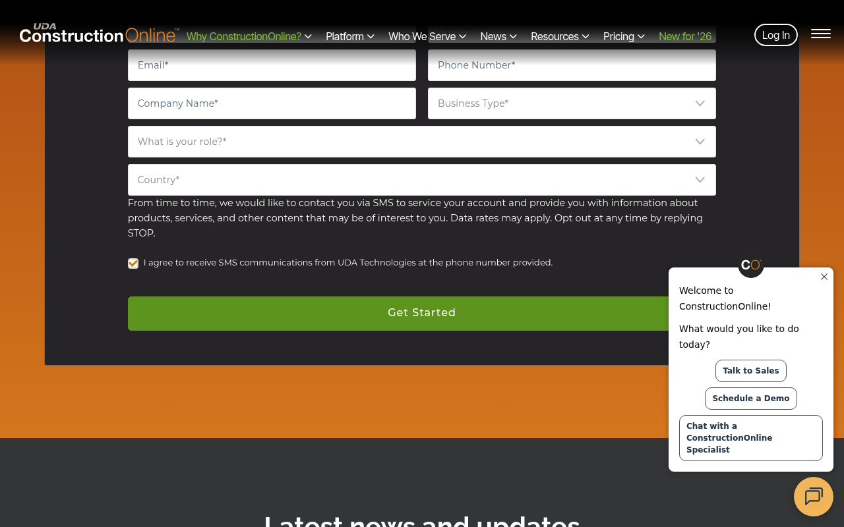Focus the Company Name input field
Screen dimensions: 844x527
272,103
